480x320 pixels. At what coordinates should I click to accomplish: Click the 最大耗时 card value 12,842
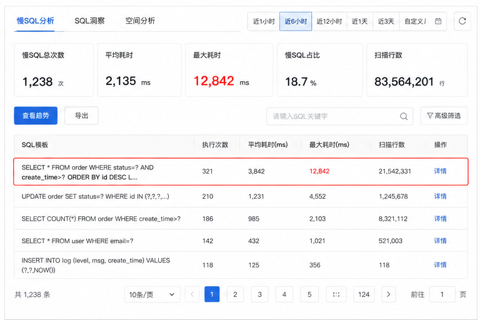[214, 81]
